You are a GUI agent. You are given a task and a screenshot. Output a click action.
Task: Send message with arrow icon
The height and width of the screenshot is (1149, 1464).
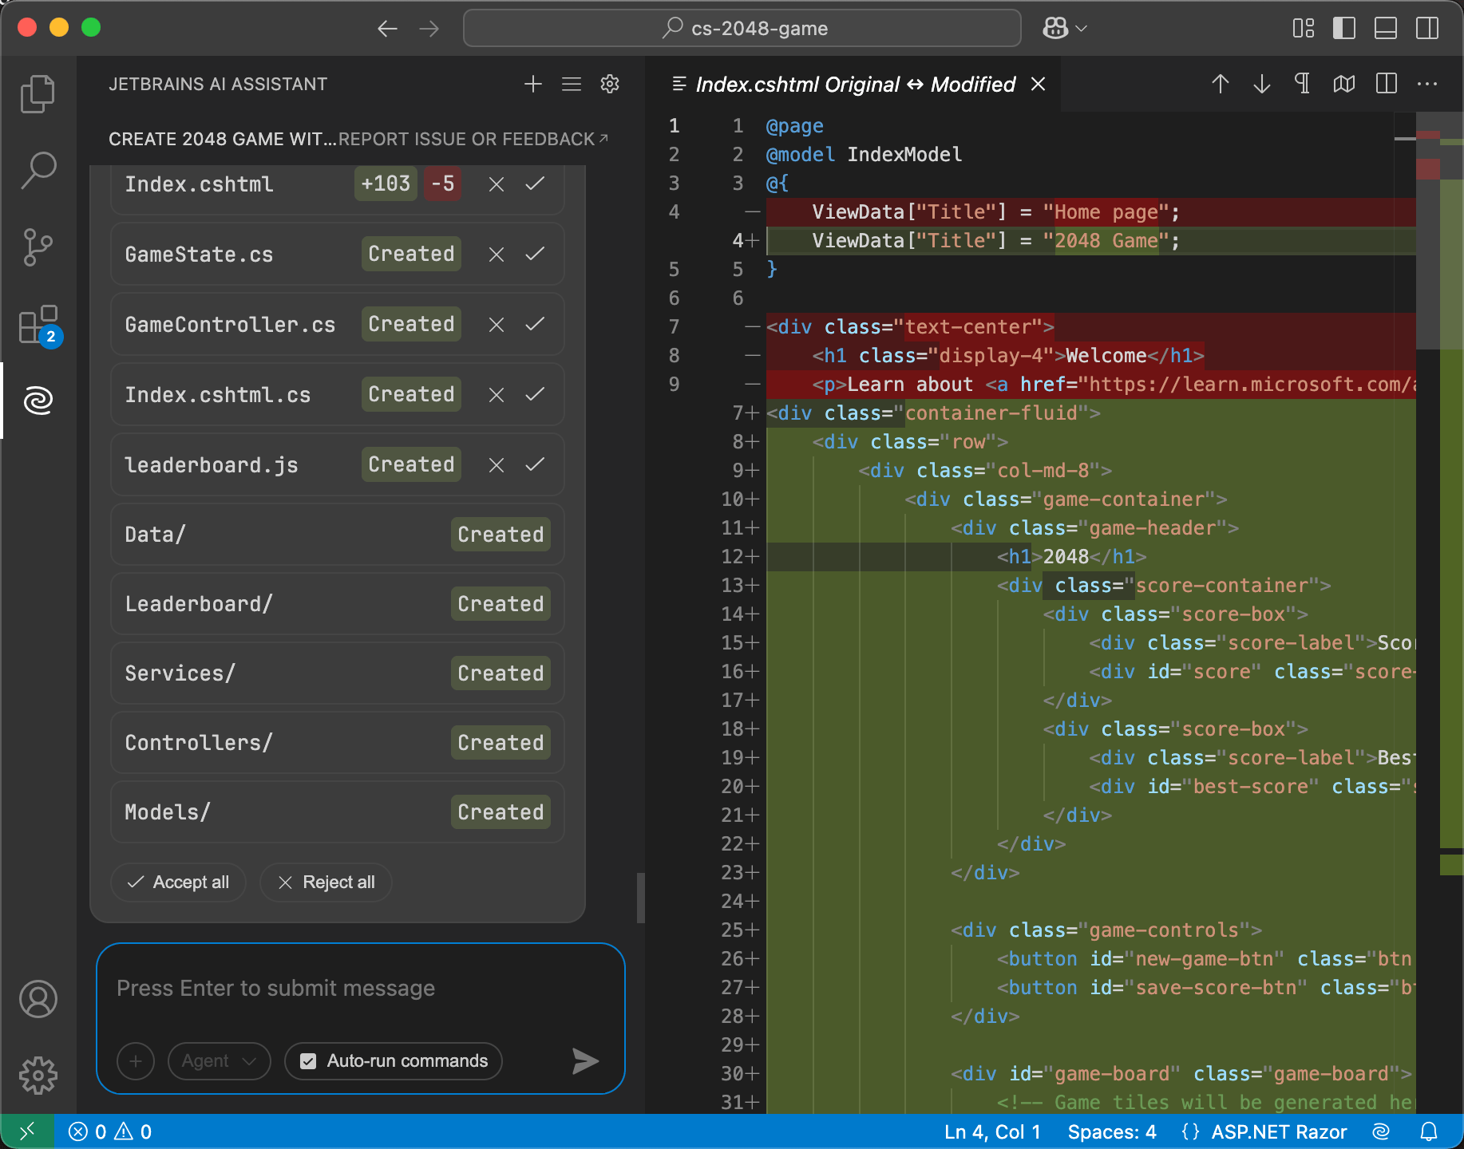(x=585, y=1060)
